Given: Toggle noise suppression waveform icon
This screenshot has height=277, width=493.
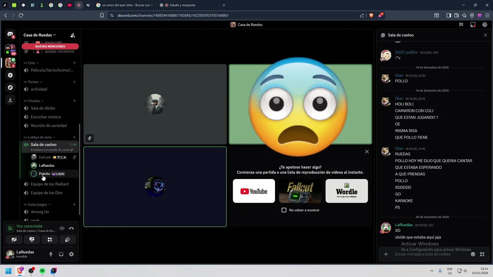Looking at the screenshot, I should (x=62, y=228).
